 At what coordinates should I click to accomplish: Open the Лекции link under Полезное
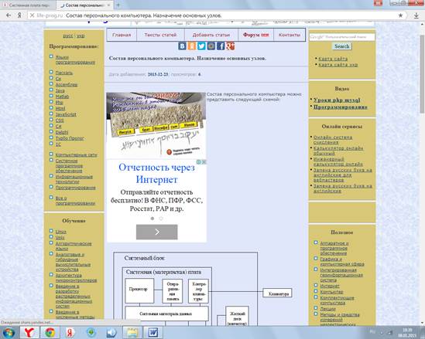[x=327, y=309]
